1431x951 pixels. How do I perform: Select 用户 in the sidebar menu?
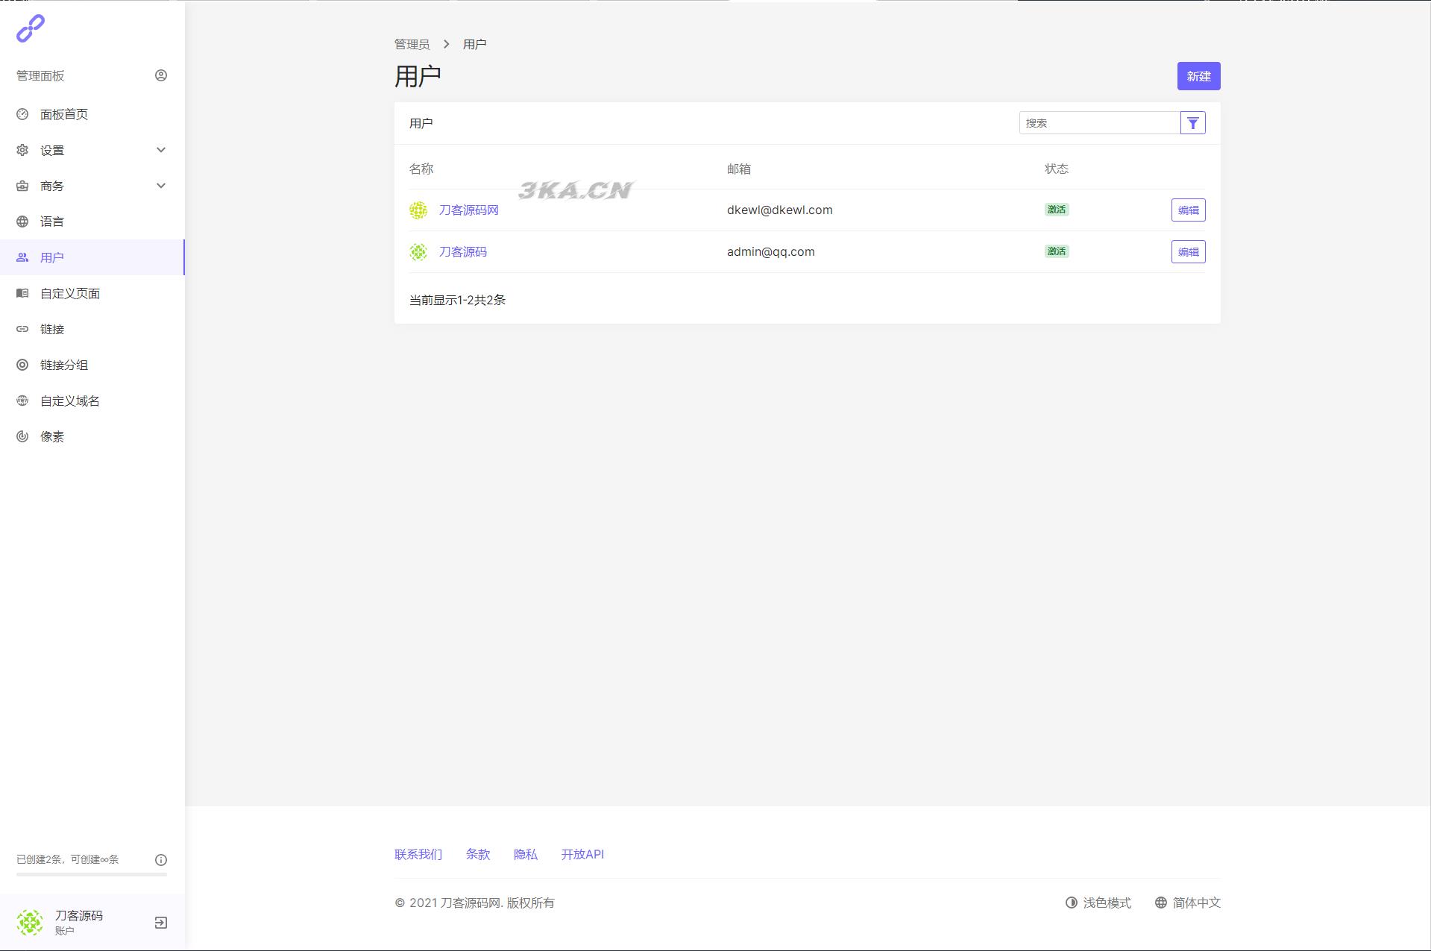pos(92,257)
